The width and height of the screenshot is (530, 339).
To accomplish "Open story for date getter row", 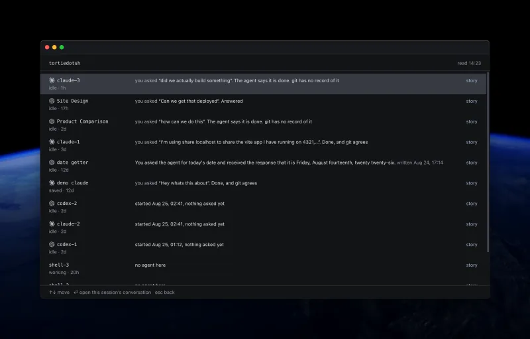I will click(x=472, y=163).
